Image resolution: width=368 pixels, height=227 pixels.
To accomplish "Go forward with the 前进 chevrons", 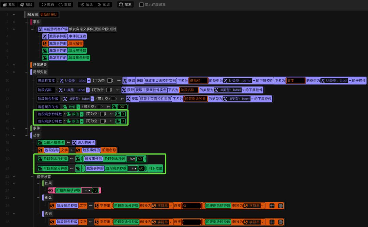I will (x=99, y=4).
